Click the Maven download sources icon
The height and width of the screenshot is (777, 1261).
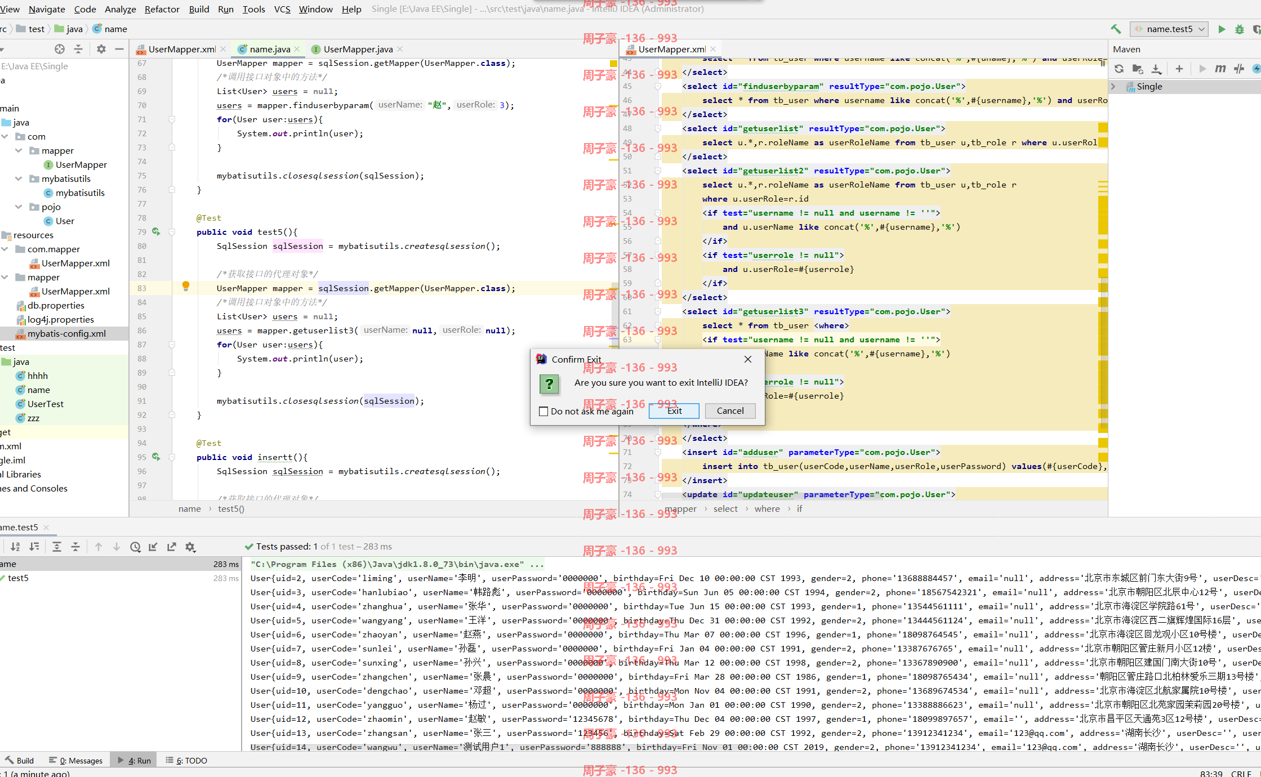coord(1156,69)
